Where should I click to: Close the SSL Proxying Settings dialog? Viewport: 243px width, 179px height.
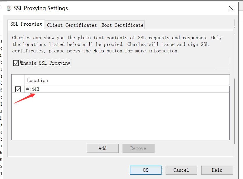click(231, 8)
